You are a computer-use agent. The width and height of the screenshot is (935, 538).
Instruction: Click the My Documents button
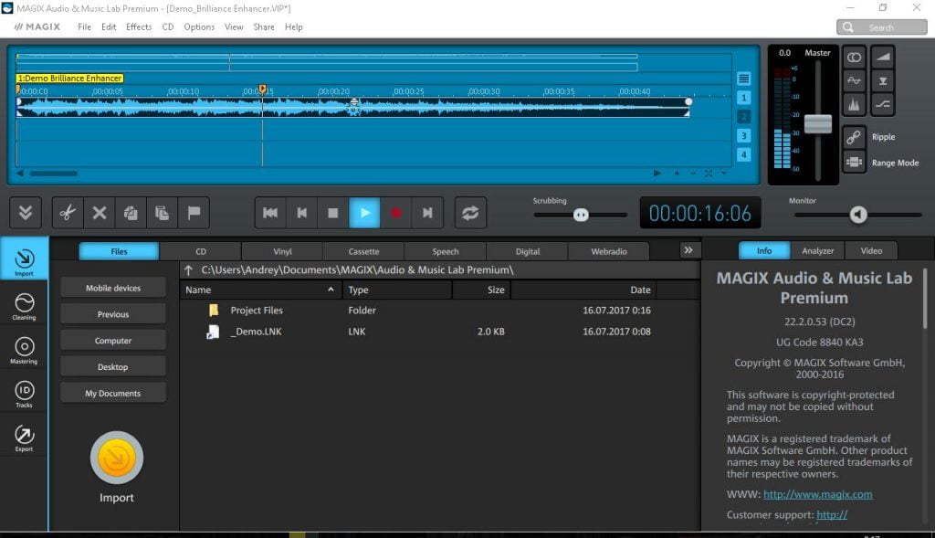pos(113,393)
